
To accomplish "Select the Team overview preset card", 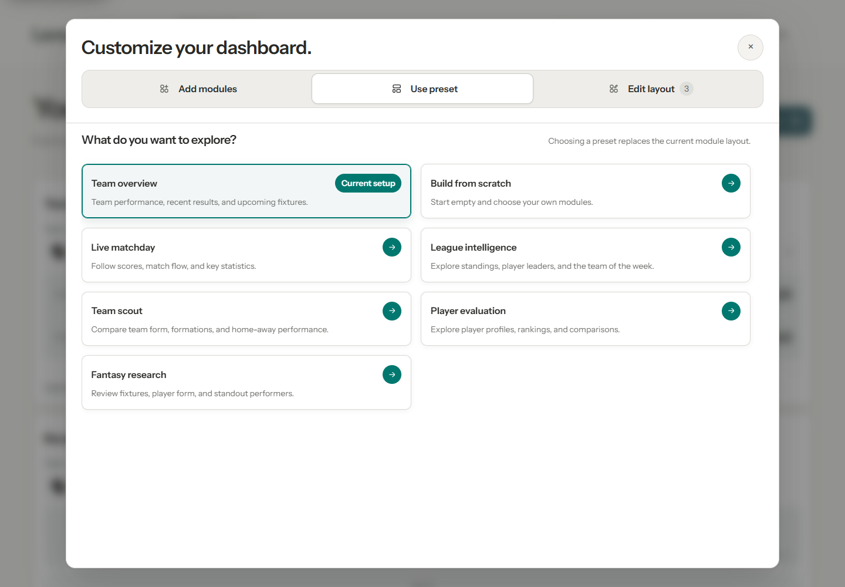I will (x=246, y=191).
